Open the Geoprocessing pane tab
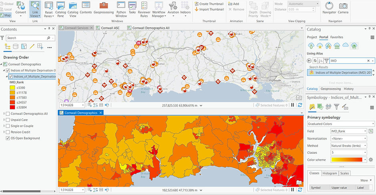The width and height of the screenshot is (376, 195). (331, 89)
